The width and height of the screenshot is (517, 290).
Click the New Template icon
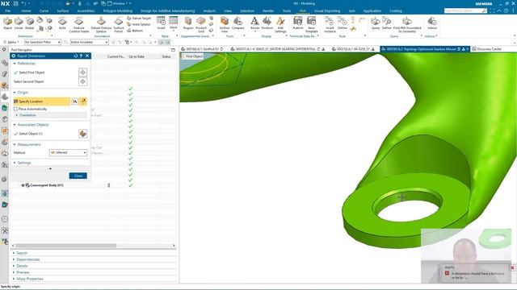tap(311, 24)
